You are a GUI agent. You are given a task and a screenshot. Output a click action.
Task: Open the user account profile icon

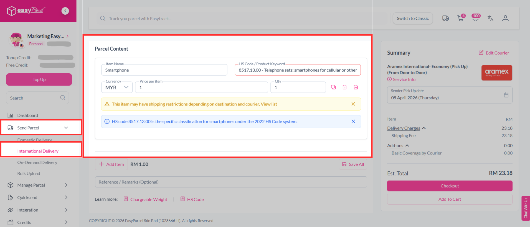click(x=505, y=18)
